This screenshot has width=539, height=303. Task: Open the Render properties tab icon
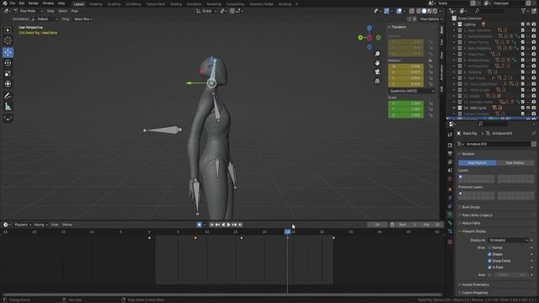(x=450, y=146)
